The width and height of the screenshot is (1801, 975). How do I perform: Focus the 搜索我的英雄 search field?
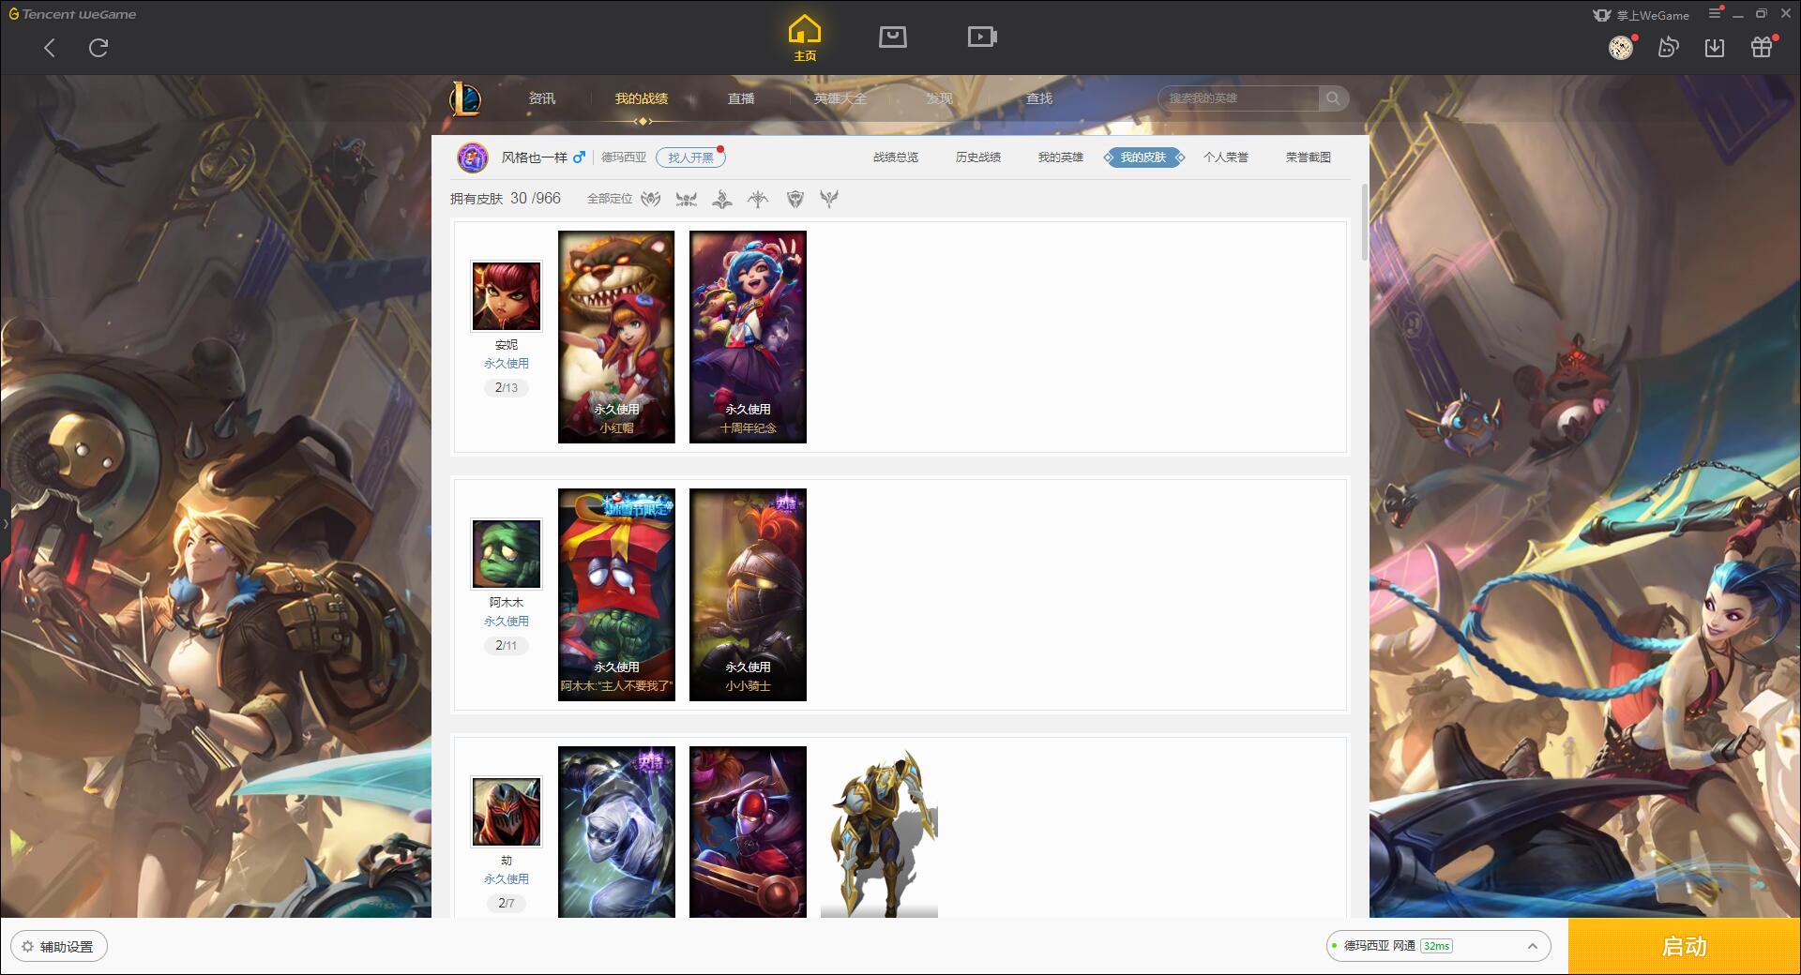(x=1240, y=98)
